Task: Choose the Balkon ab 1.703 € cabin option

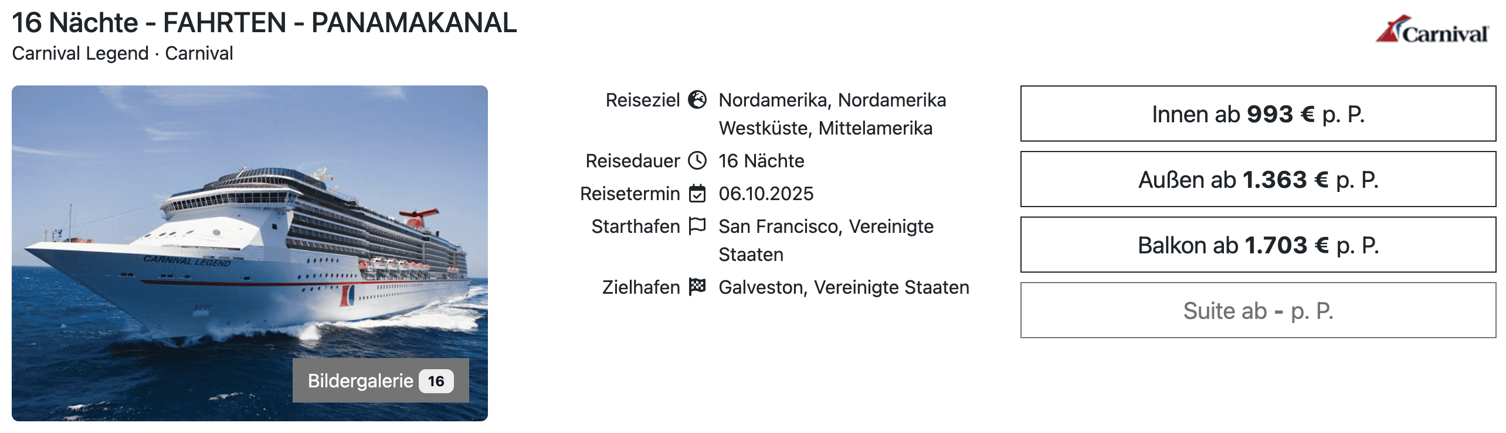Action: tap(1258, 245)
